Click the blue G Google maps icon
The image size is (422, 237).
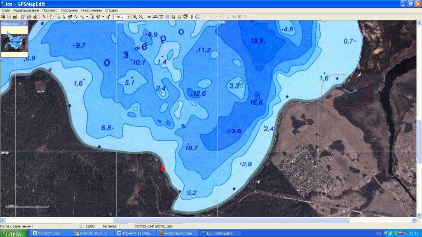tap(198, 17)
